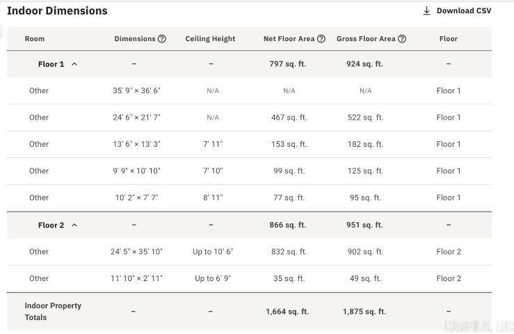Click the Download CSV arrow icon

(426, 11)
